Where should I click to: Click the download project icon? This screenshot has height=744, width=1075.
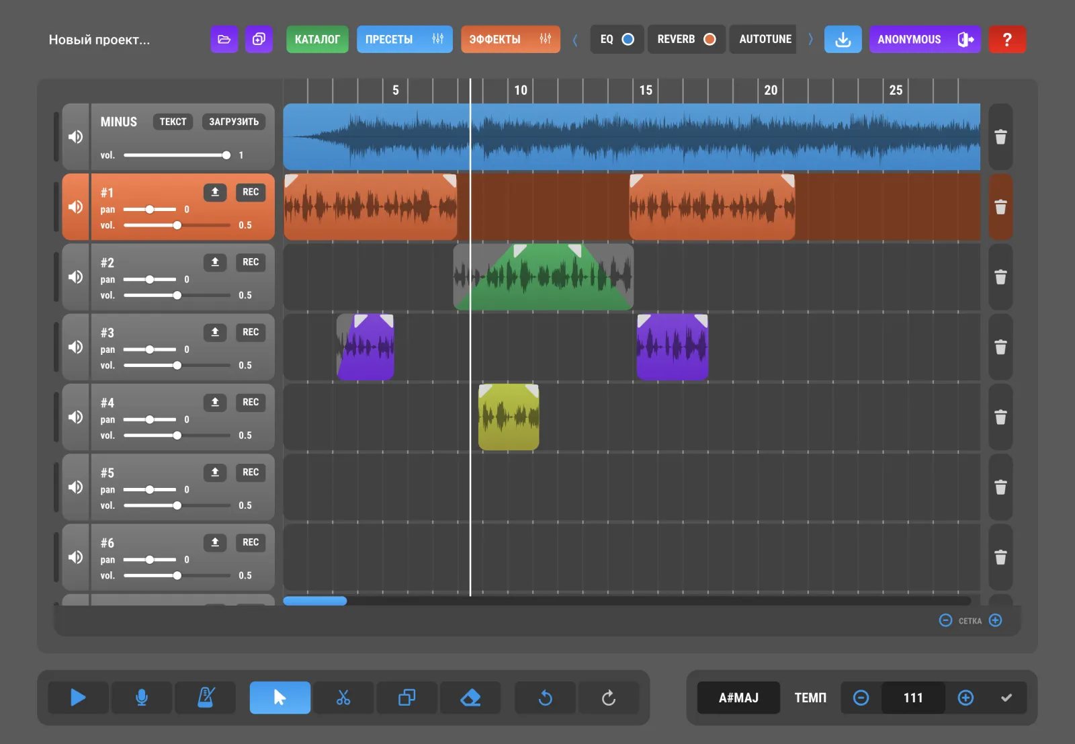tap(843, 39)
